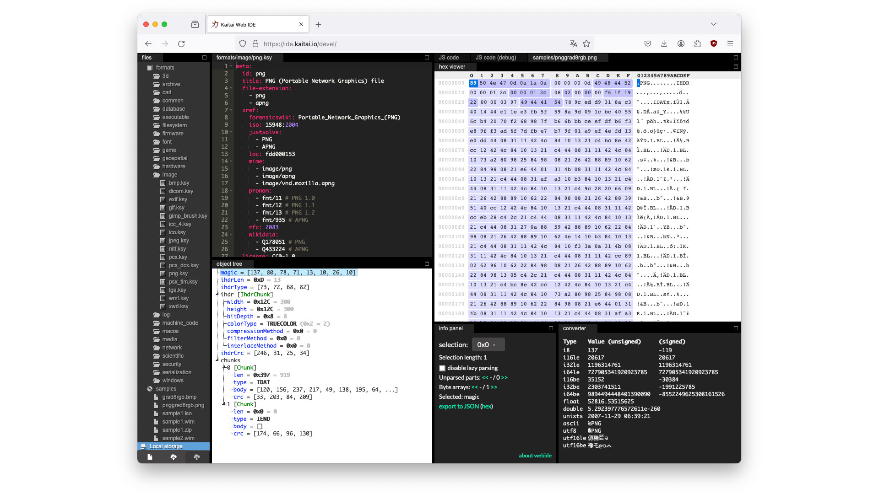Open the JS code (debug) tab
The height and width of the screenshot is (494, 879).
pos(495,58)
